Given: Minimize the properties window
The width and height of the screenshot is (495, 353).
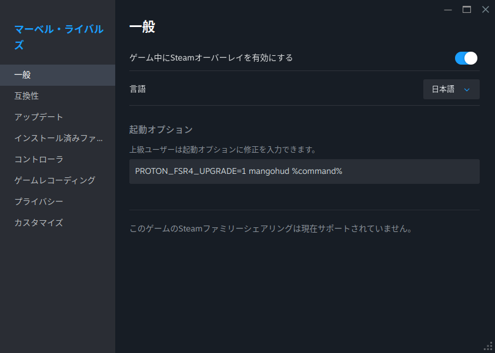Looking at the screenshot, I should click(448, 9).
